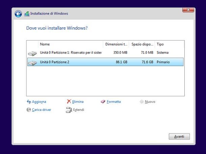
Task: Click the 71.0 MB free space value
Action: 147,53
